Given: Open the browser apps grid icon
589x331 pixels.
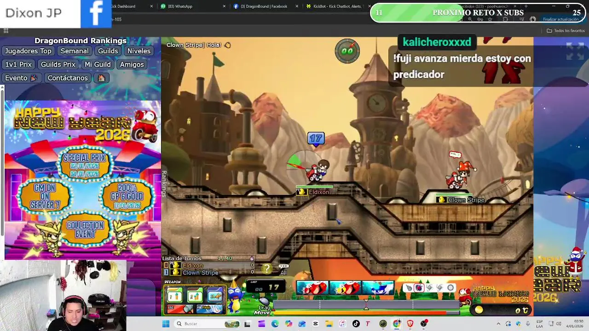Looking at the screenshot, I should (x=6, y=31).
